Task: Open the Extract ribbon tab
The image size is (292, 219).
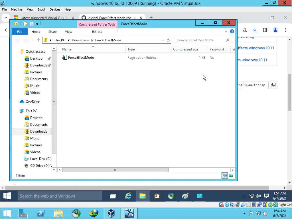Action: pos(97,32)
